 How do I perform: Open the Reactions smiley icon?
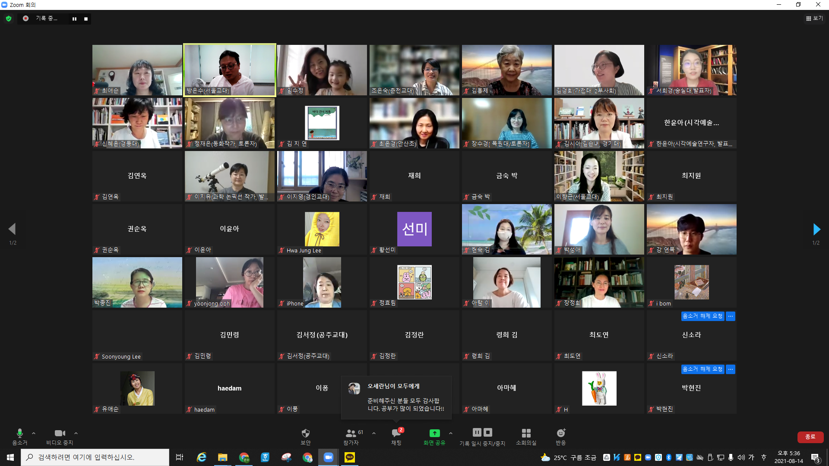coord(560,433)
